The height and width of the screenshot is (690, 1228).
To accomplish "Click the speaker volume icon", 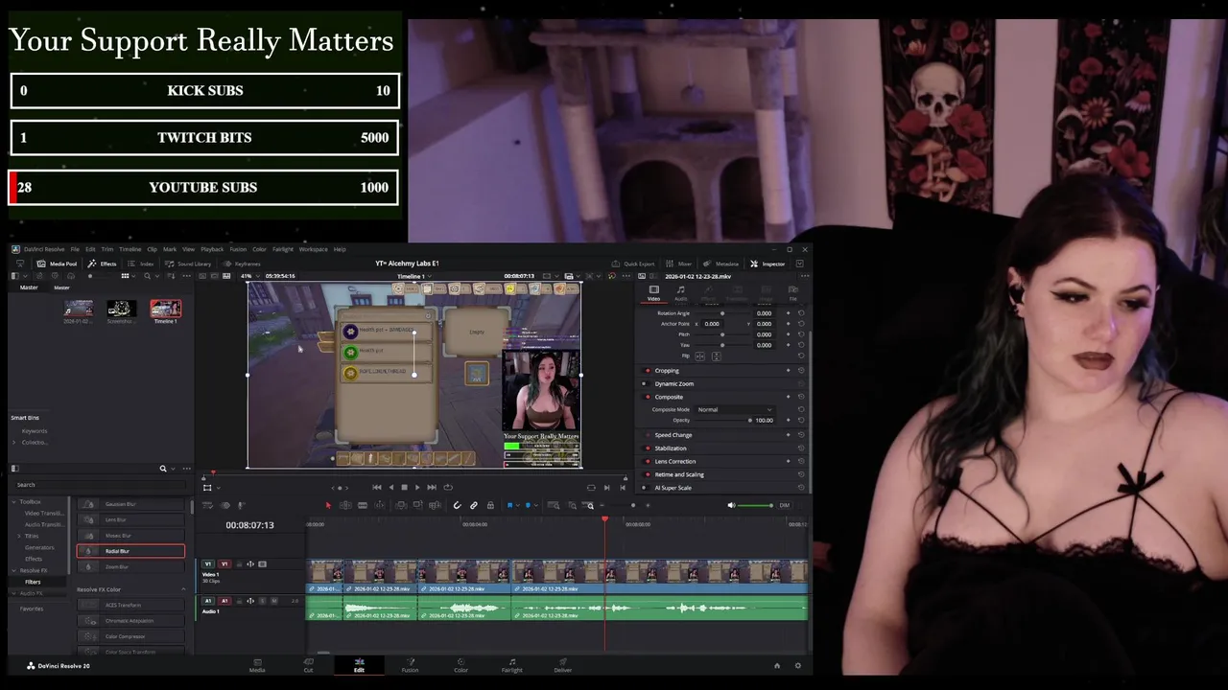I will (x=731, y=505).
